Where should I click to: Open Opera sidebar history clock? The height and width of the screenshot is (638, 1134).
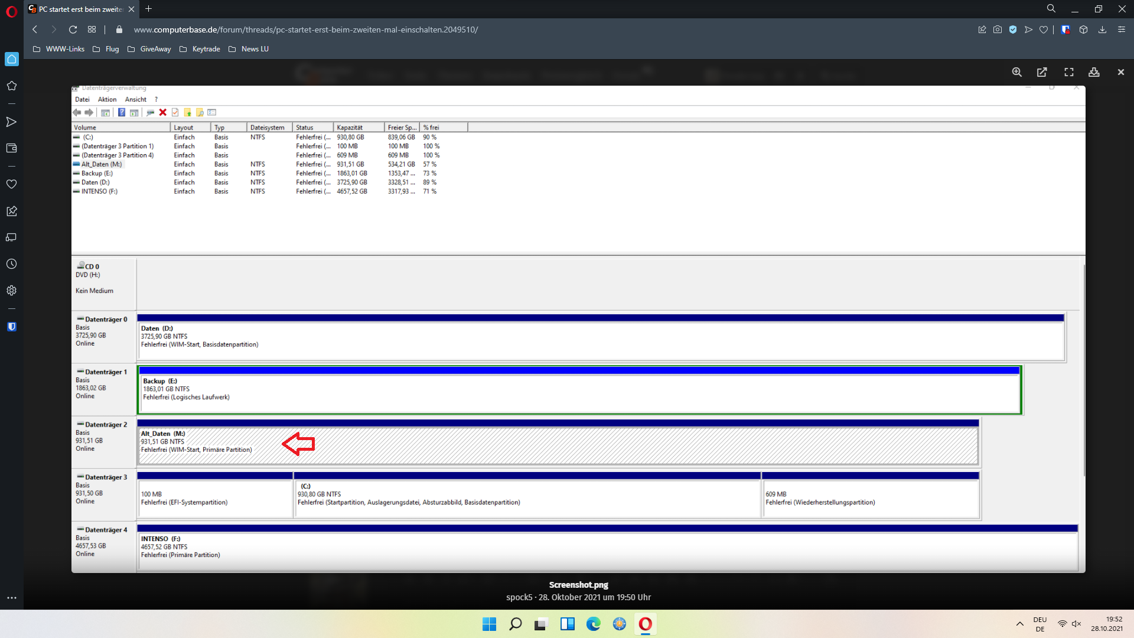pos(11,264)
